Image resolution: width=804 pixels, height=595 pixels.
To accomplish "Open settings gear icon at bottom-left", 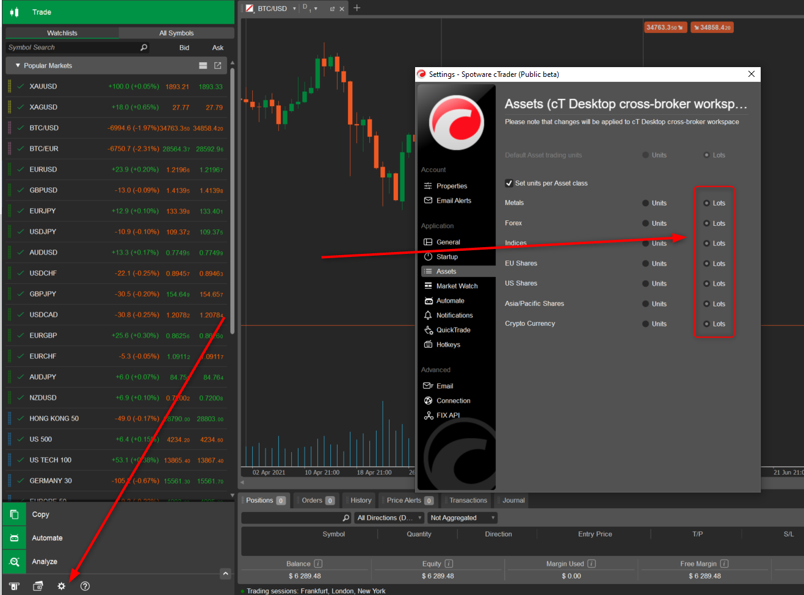I will pyautogui.click(x=61, y=586).
